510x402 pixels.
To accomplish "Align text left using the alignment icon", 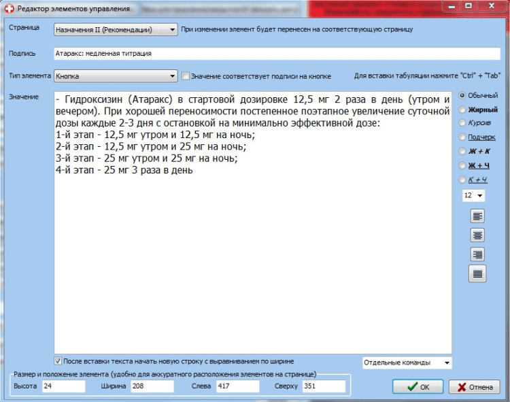I will [477, 216].
